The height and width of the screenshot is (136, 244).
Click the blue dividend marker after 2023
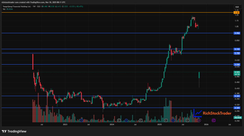tap(81, 120)
